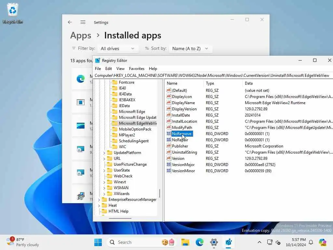333x250 pixels.
Task: Click Apps breadcrumb in Settings
Action: point(81,35)
